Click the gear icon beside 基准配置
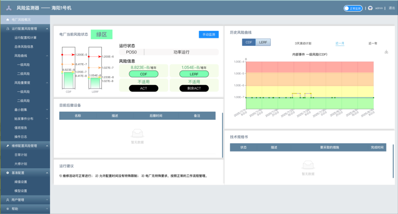The height and width of the screenshot is (214, 398). pos(8,173)
